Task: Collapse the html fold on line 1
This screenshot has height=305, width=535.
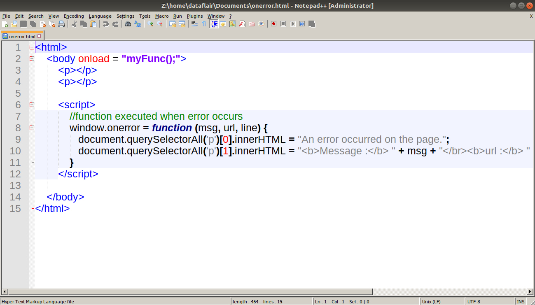Action: (x=32, y=47)
